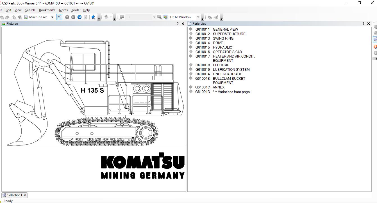Open the Machine rec combo box
Image resolution: width=377 pixels, height=203 pixels.
tap(52, 17)
